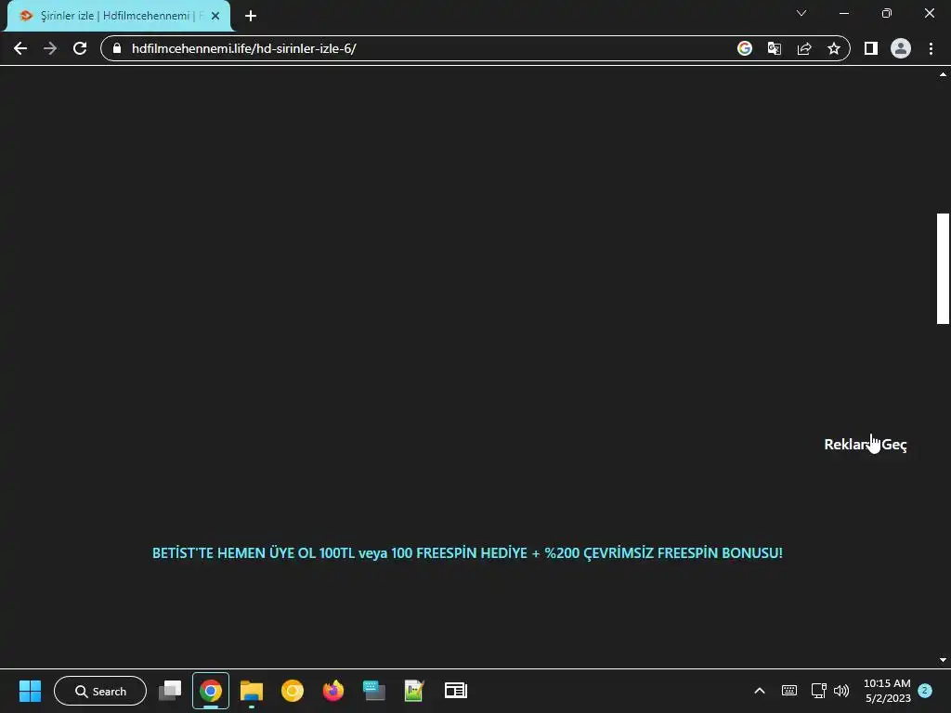Minimize the Chrome window
951x713 pixels.
tap(843, 13)
